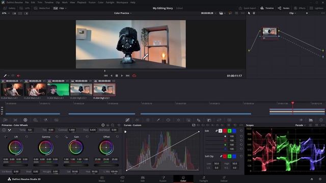Open the viewer zoom percentage dropdown
The height and width of the screenshot is (183, 326).
point(5,13)
